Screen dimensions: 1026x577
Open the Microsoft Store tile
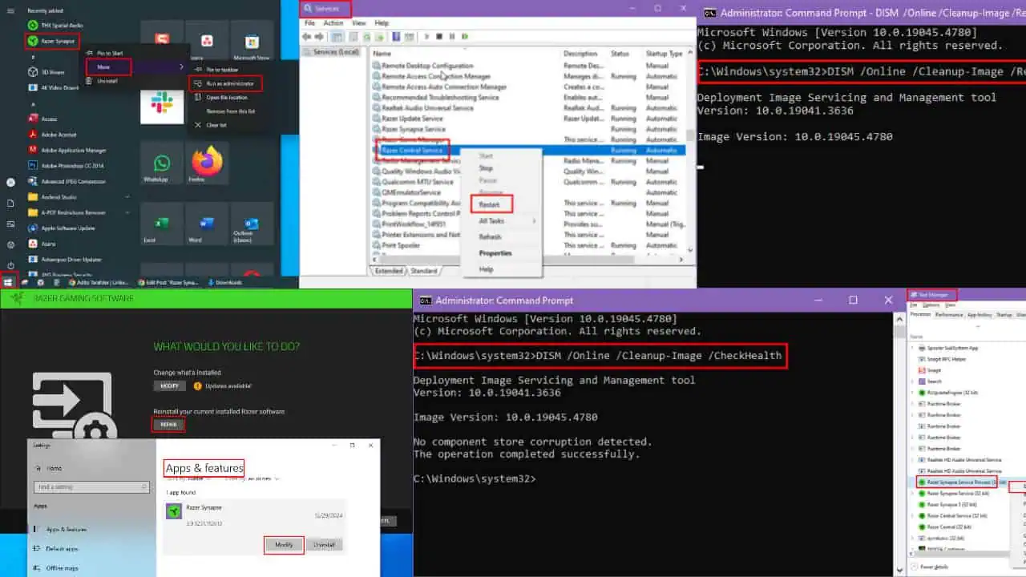pyautogui.click(x=252, y=42)
